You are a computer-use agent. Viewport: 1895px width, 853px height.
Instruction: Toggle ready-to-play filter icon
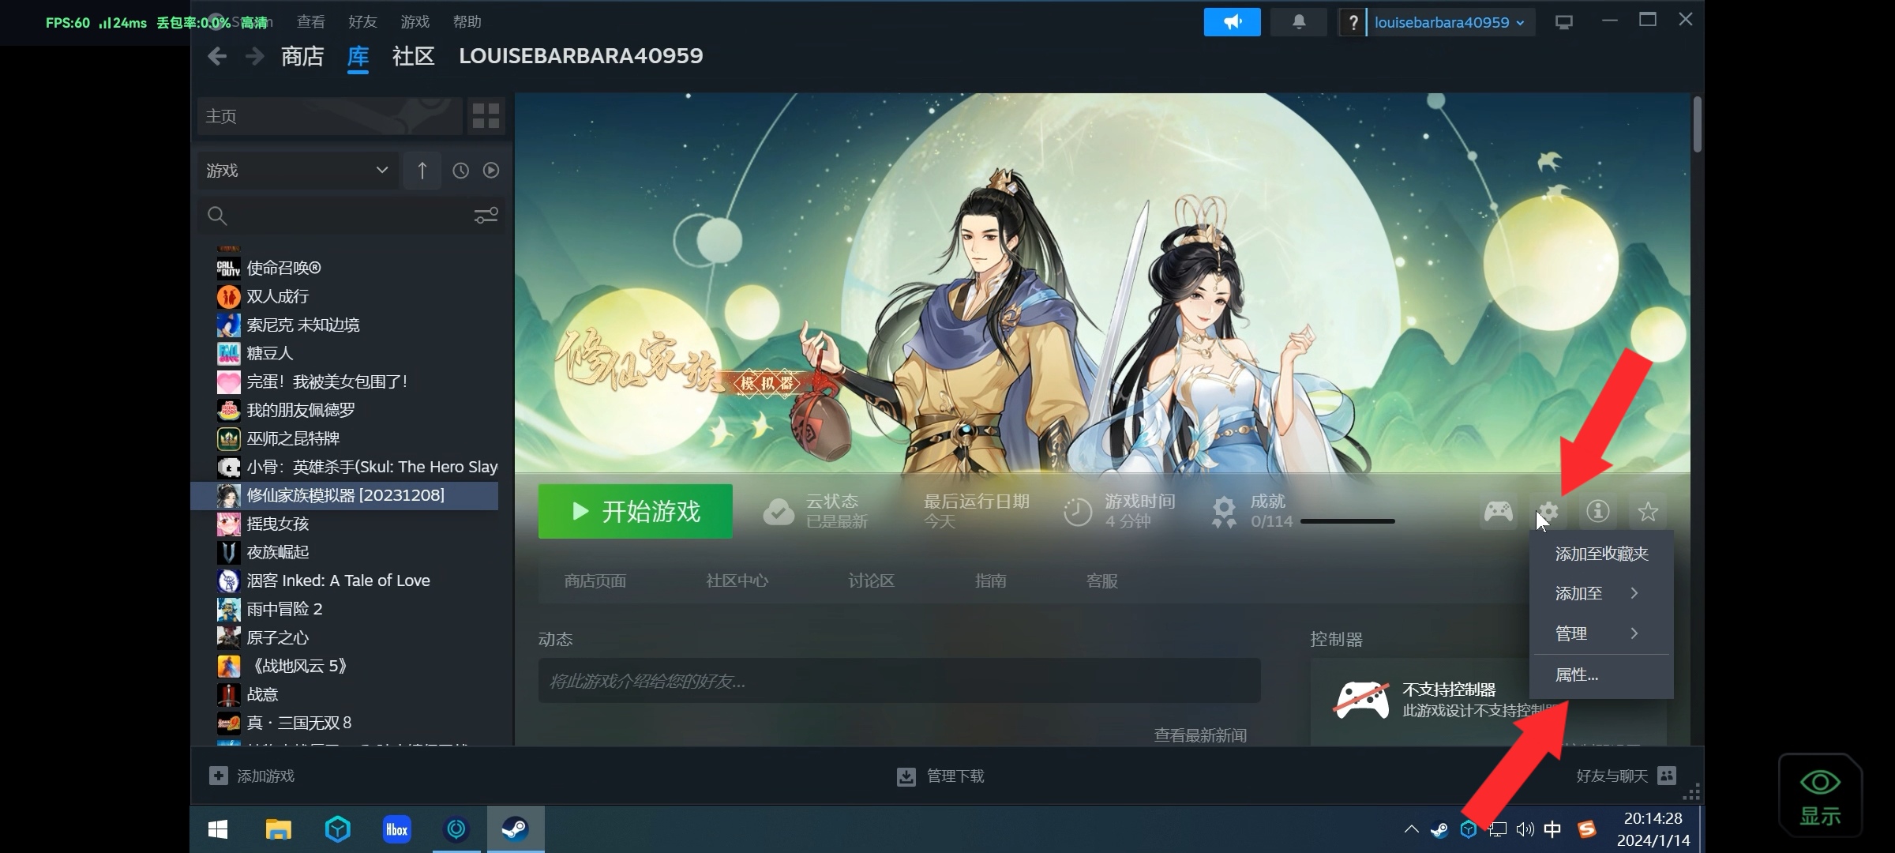pos(491,171)
